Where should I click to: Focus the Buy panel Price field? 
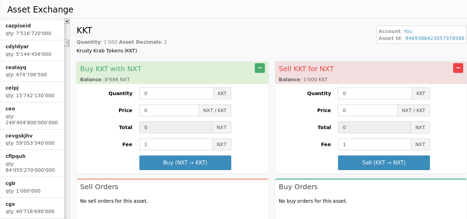pyautogui.click(x=169, y=110)
